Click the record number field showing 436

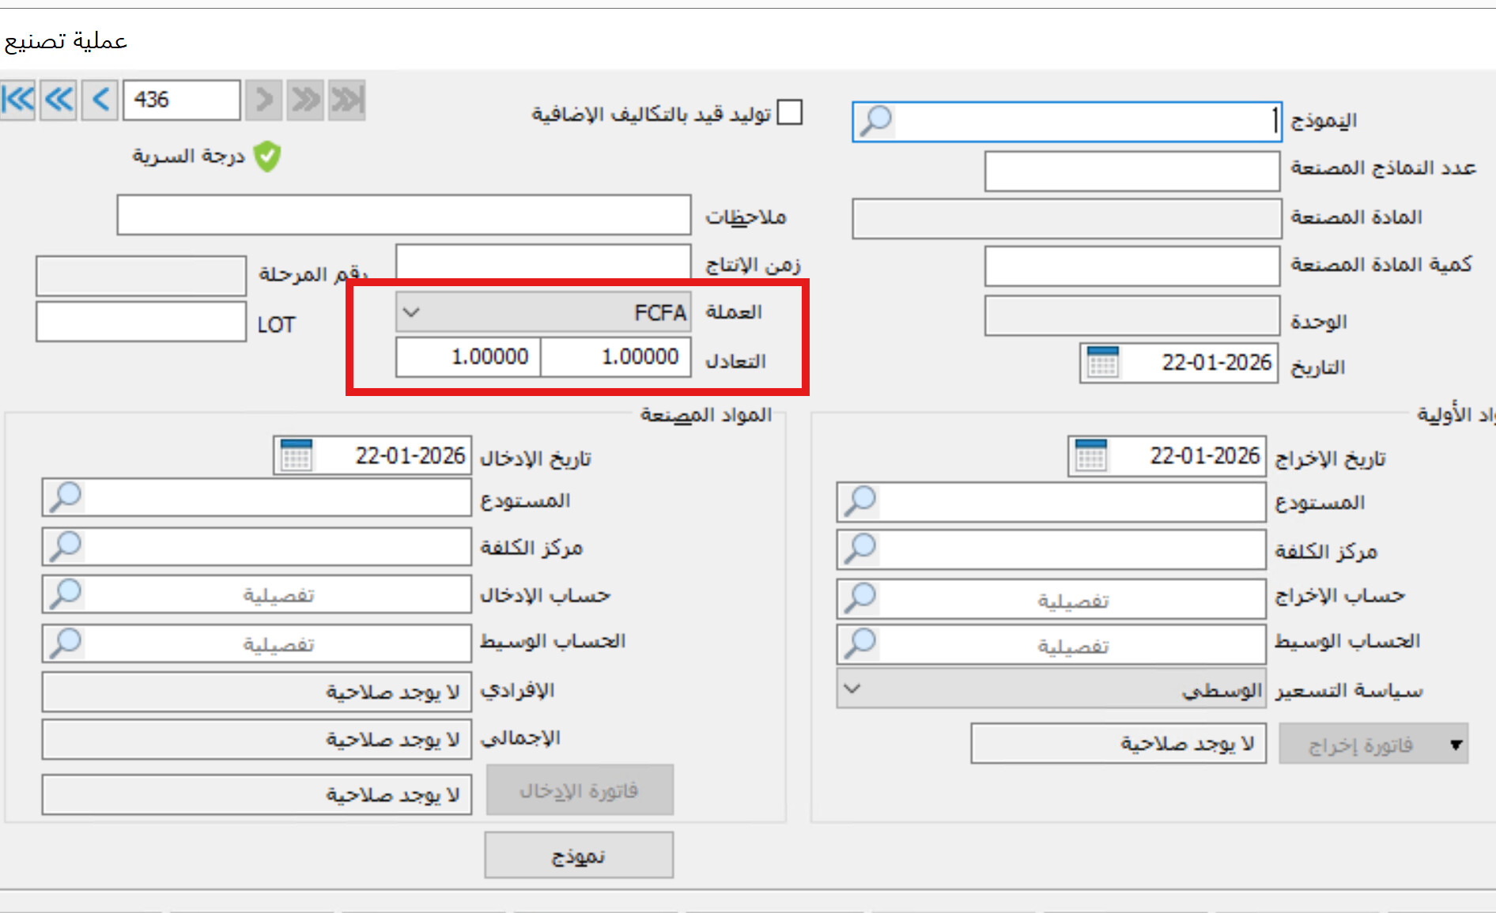point(181,100)
